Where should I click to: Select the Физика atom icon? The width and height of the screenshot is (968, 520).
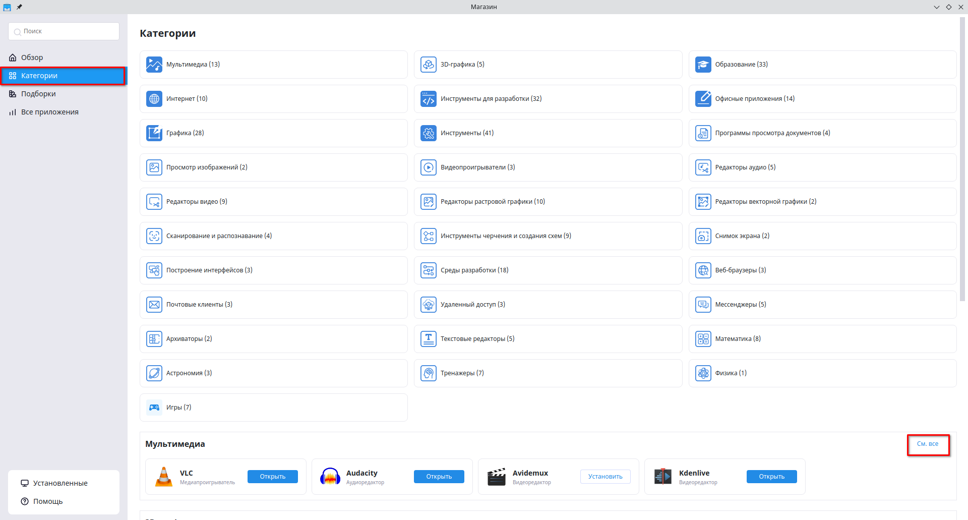pos(703,373)
